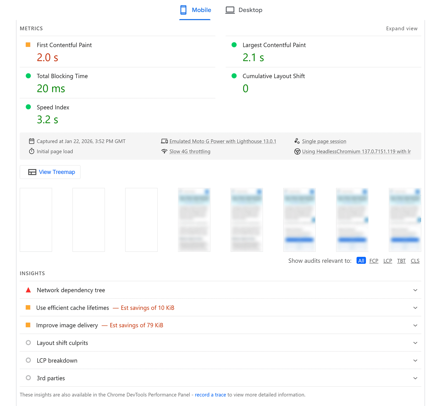Select the Mobile tab
Viewport: 442px width, 406px height.
click(x=201, y=10)
